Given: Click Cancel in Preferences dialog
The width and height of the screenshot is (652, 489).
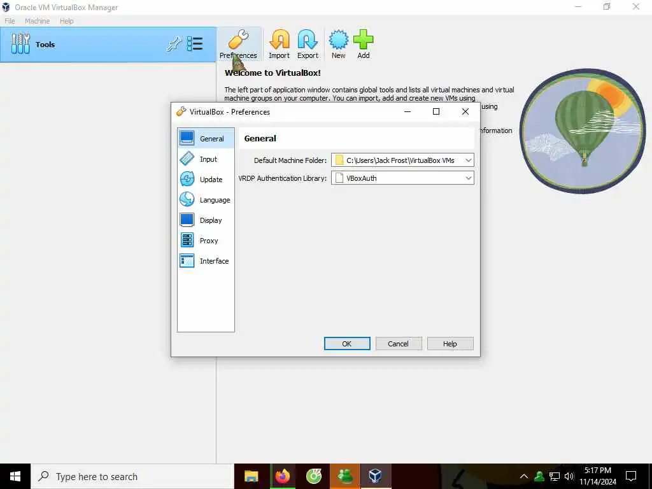Looking at the screenshot, I should pyautogui.click(x=399, y=343).
